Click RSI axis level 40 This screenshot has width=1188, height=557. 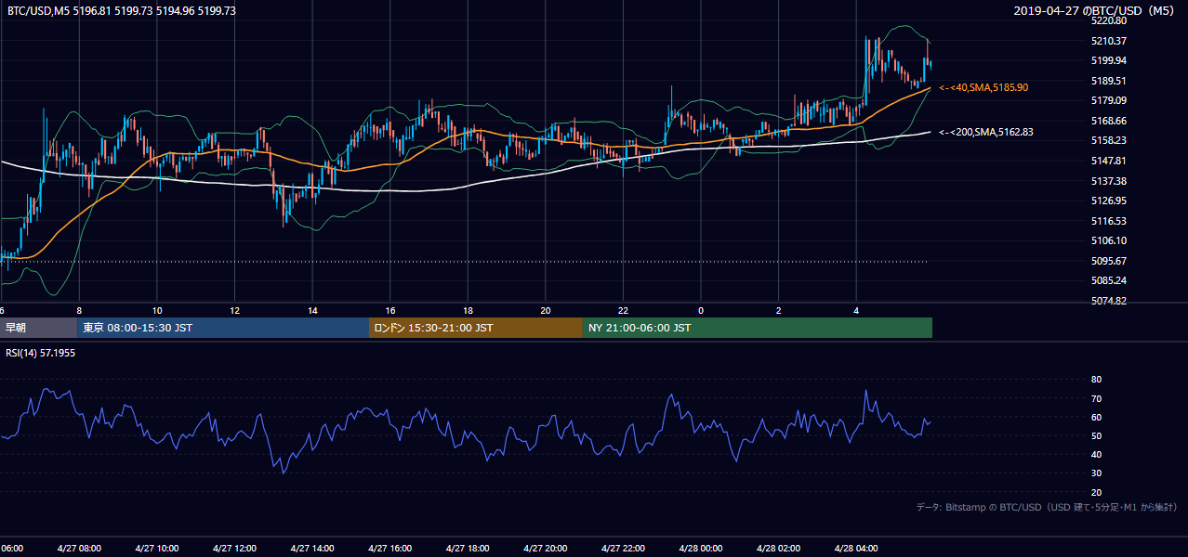point(1096,454)
